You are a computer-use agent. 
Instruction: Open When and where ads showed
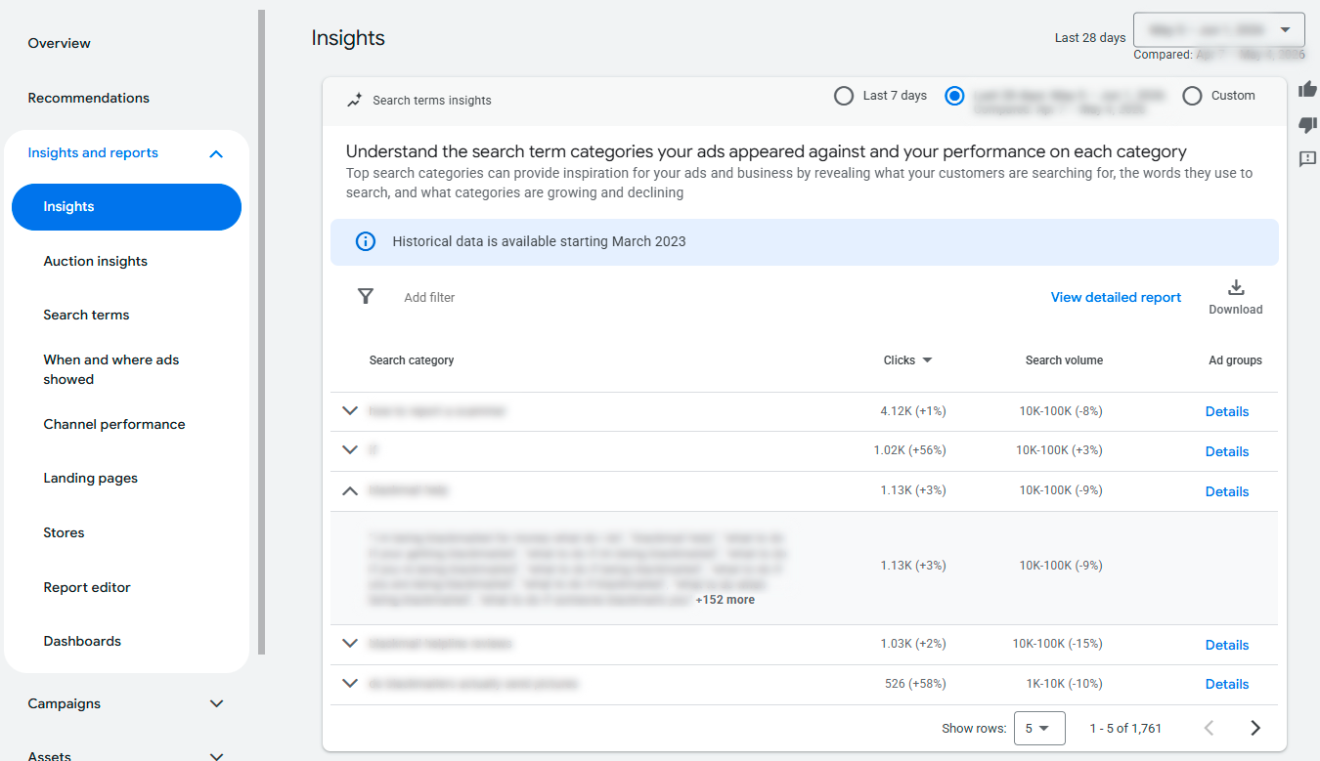pyautogui.click(x=111, y=369)
